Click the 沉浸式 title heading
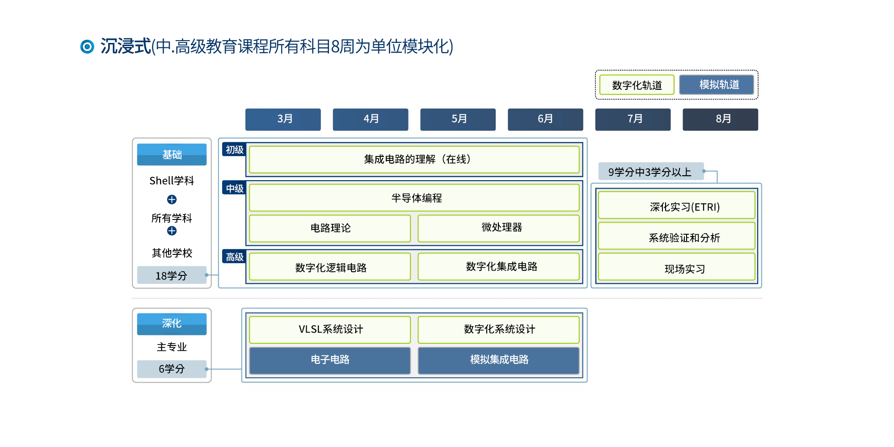Viewport: 894px width, 447px height. (x=126, y=46)
